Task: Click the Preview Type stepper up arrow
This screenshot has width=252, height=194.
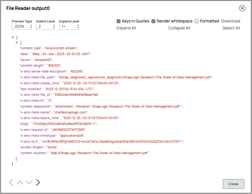Action: click(31, 25)
